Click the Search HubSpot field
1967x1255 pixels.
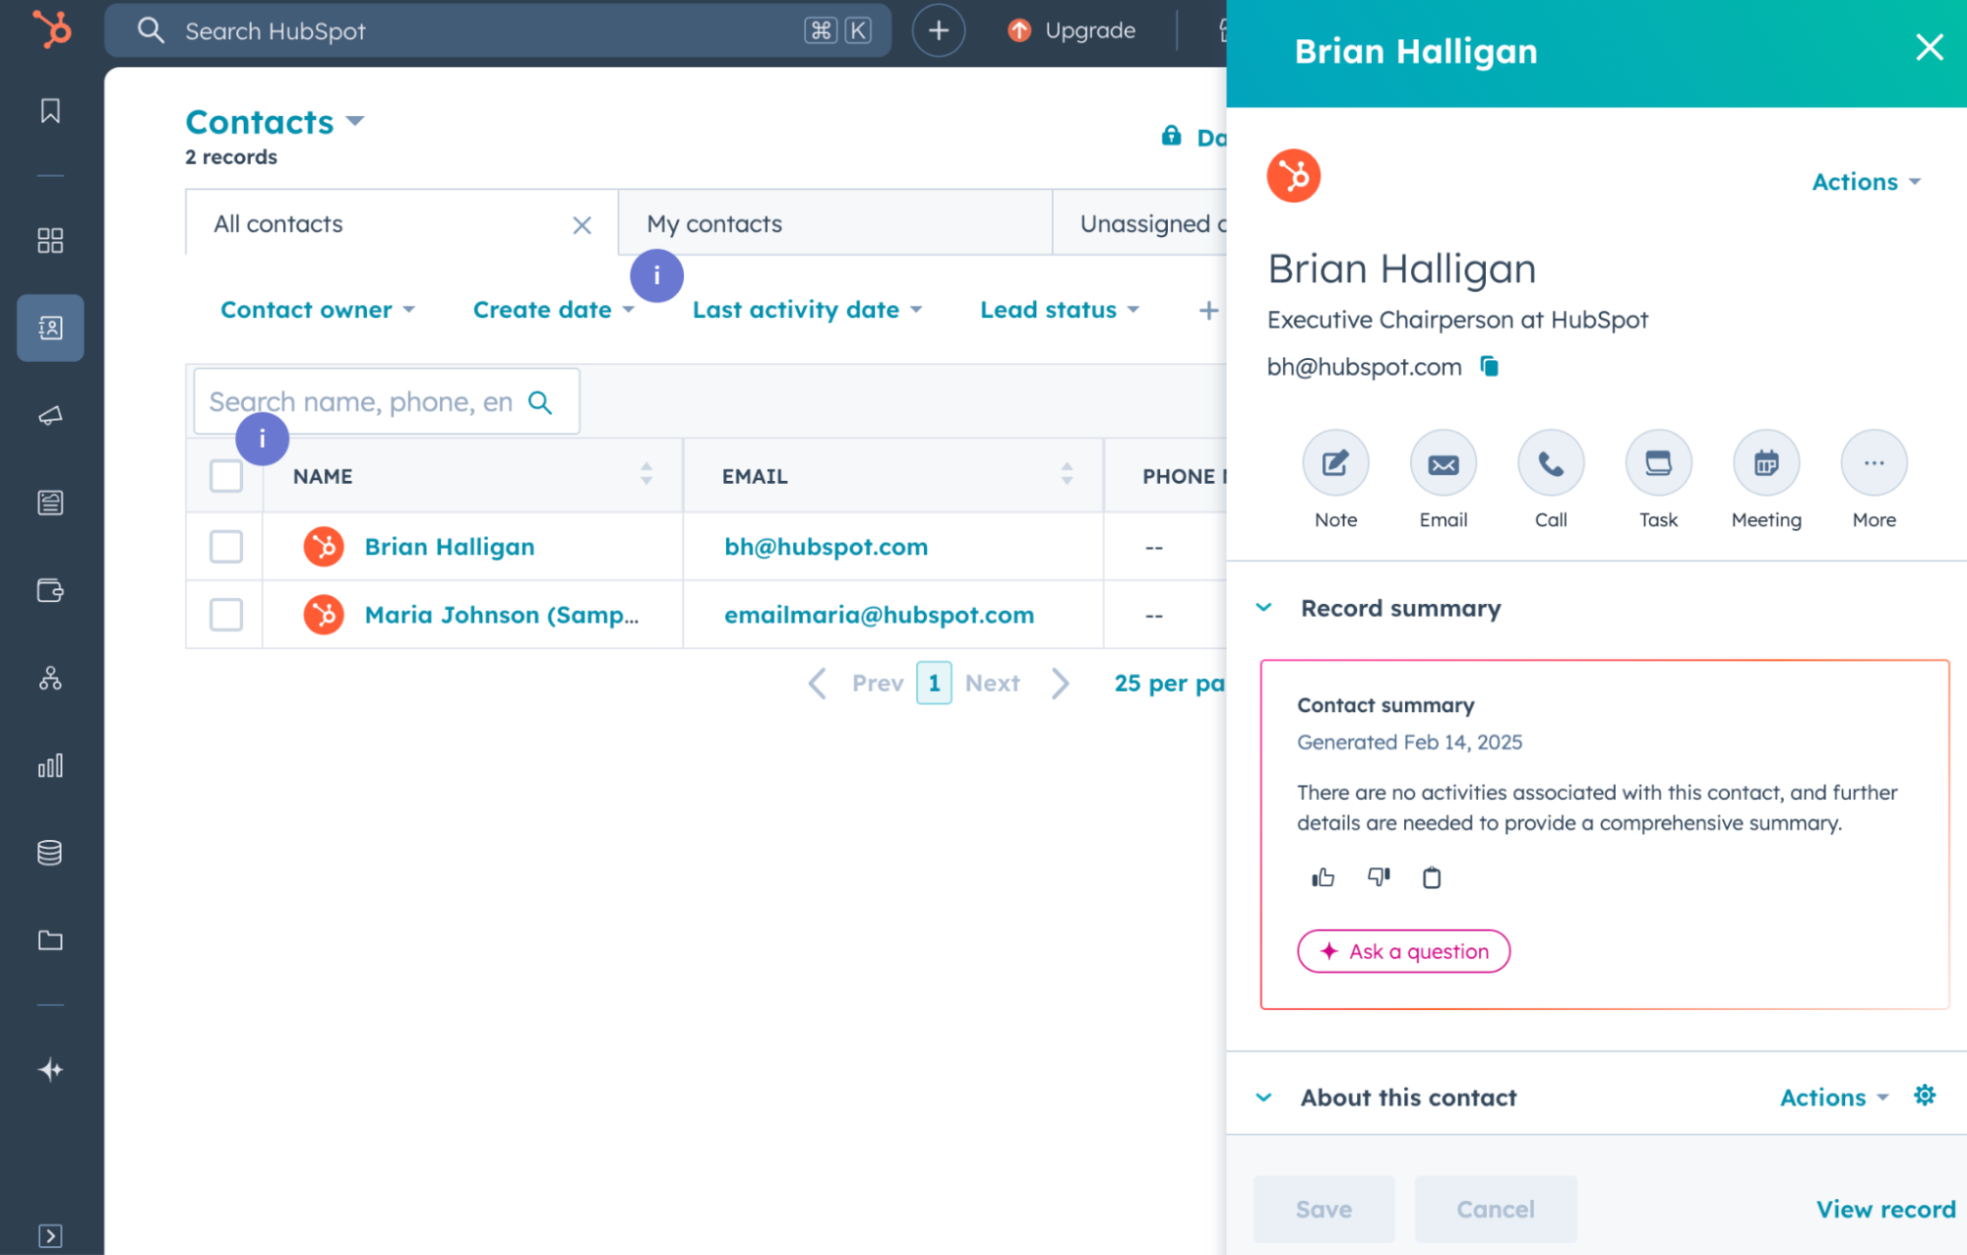498,30
